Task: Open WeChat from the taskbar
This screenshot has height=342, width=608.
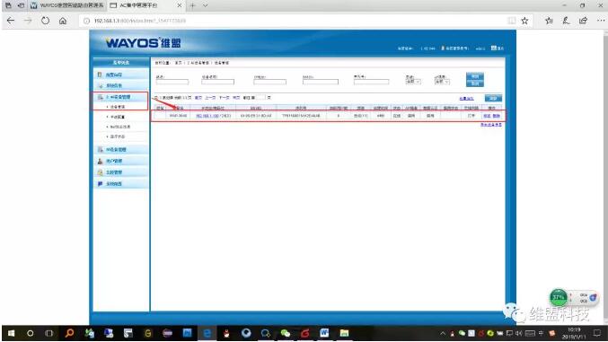Action: (286, 333)
